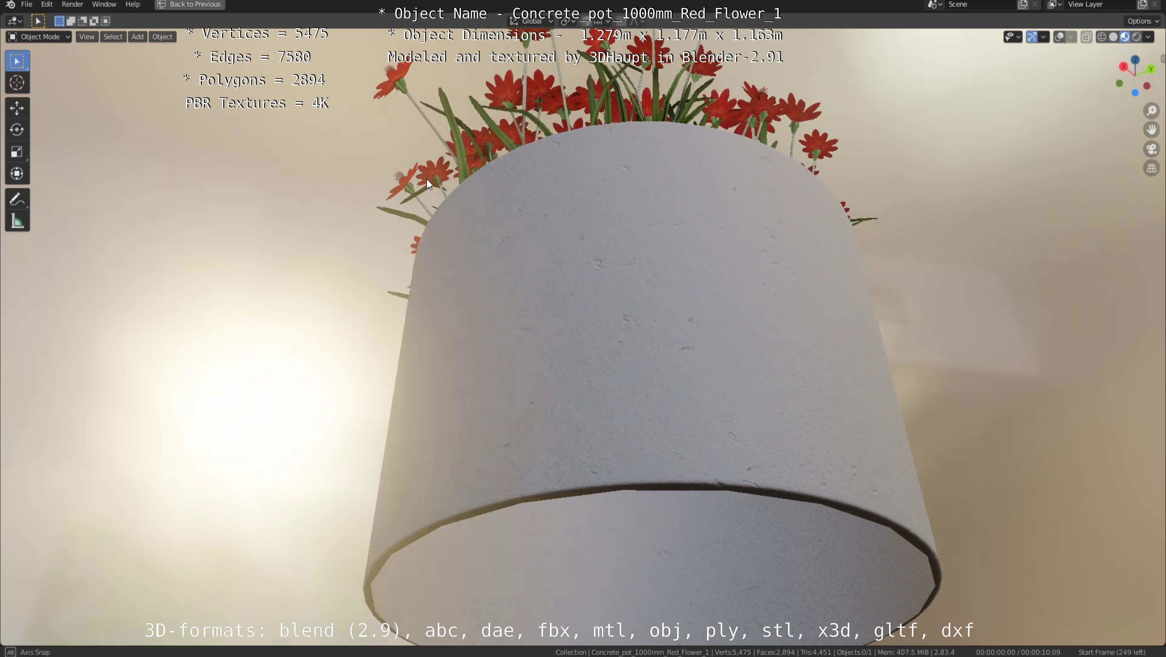1166x657 pixels.
Task: Expand the gizmo options dropdown arrow
Action: coord(1044,37)
